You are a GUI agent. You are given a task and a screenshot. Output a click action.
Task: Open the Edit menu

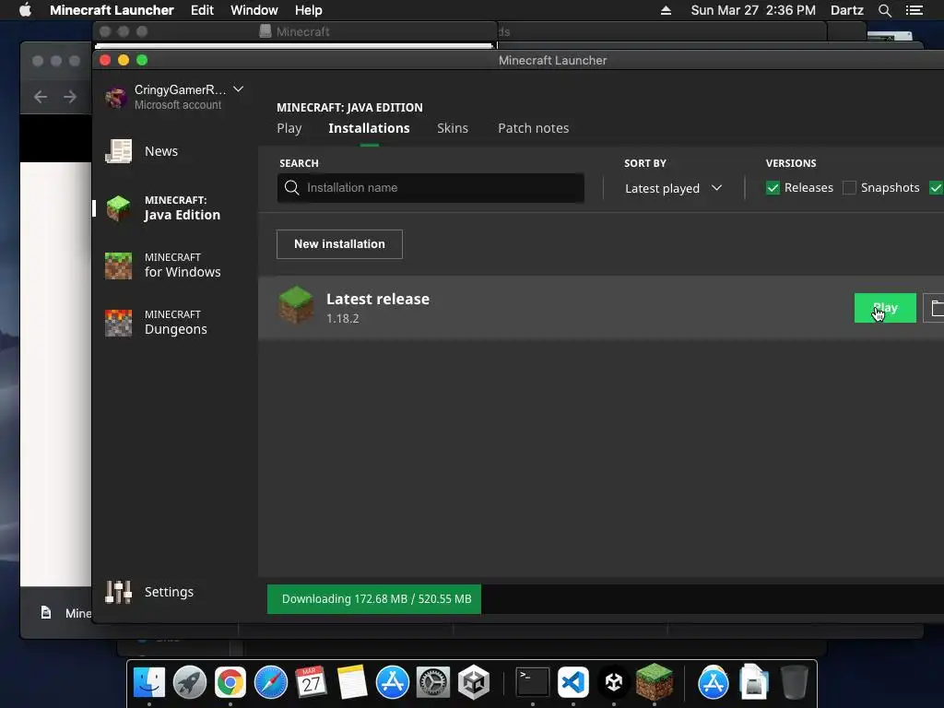202,10
